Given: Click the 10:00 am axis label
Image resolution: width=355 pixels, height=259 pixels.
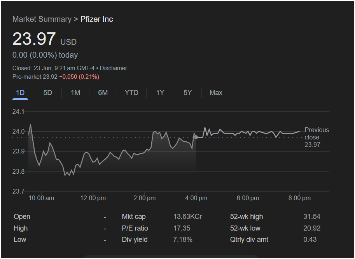Looking at the screenshot, I should coord(42,198).
